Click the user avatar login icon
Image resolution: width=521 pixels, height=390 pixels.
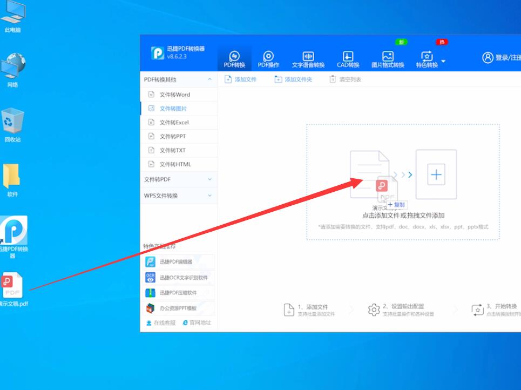(488, 57)
